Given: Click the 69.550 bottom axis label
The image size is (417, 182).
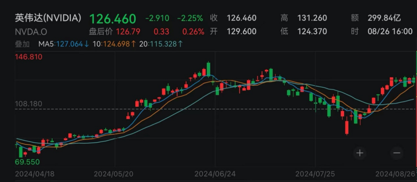Looking at the screenshot, I should (27, 162).
